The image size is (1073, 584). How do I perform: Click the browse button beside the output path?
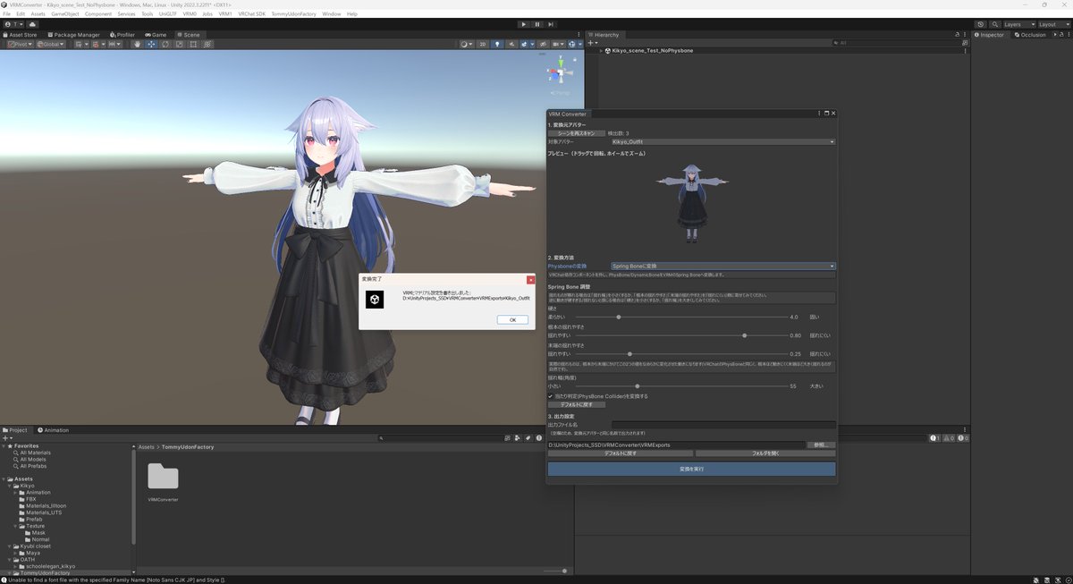coord(821,444)
